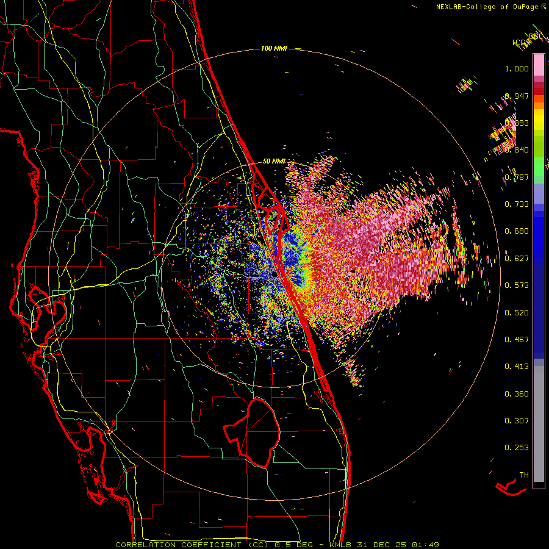Viewport: 549px width, 549px height.
Task: Click the 0.787 color scale value
Action: pos(517,177)
